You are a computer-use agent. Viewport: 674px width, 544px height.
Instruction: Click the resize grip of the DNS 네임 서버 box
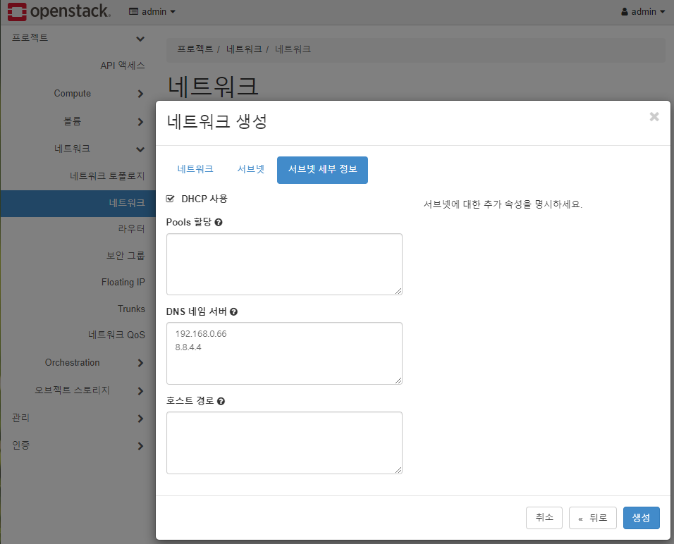398,381
